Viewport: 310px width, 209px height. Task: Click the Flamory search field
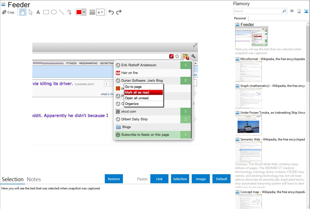[x=258, y=11]
